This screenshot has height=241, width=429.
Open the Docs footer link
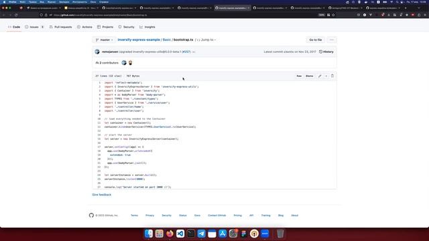(x=197, y=216)
